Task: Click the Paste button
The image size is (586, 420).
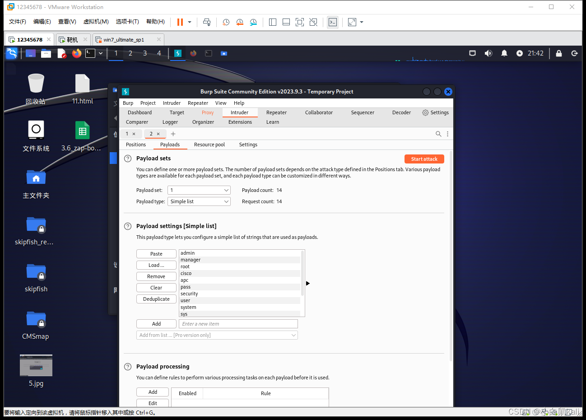Action: click(156, 254)
